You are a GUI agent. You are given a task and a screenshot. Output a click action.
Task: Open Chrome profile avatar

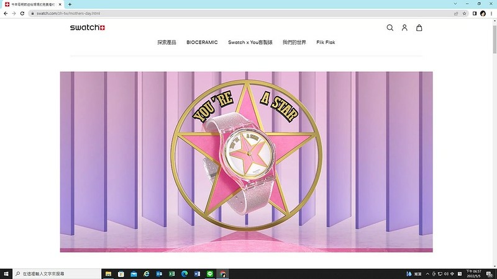483,13
